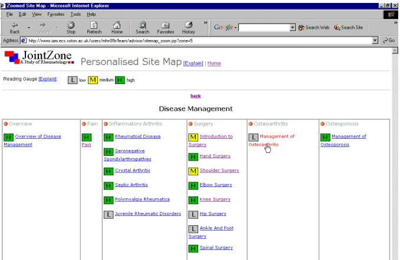Click the Back toolbar button
Screen dimensions: 400x260
tap(15, 28)
